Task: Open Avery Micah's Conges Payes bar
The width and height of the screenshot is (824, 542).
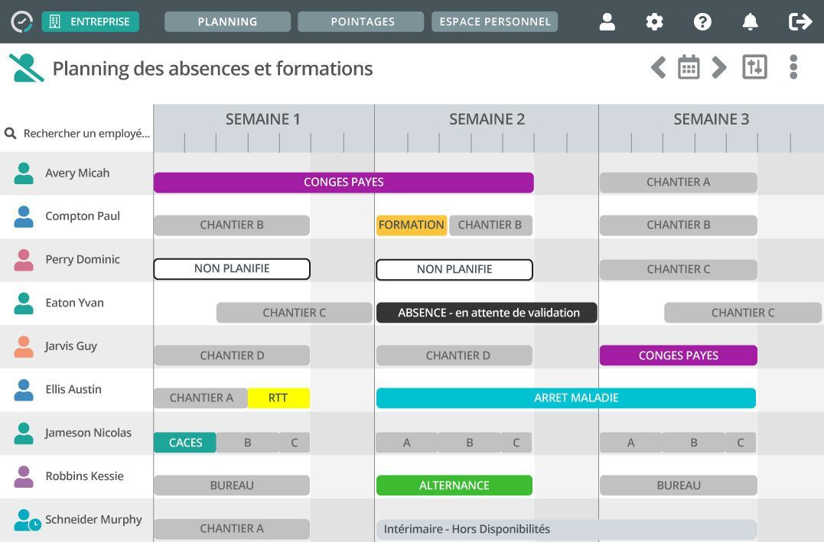Action: (x=344, y=182)
